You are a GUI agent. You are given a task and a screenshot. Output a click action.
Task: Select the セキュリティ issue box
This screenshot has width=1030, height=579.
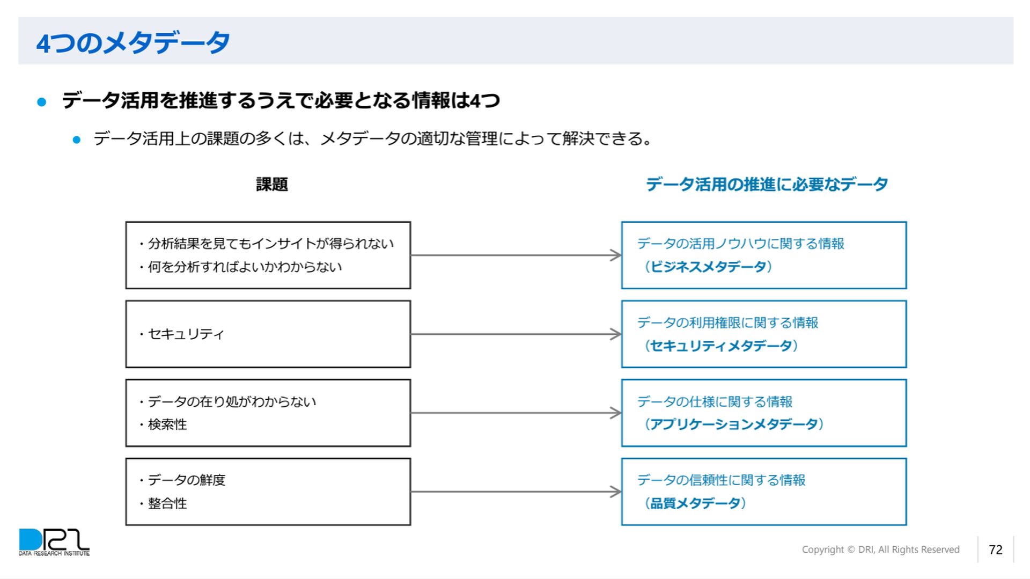pyautogui.click(x=268, y=334)
